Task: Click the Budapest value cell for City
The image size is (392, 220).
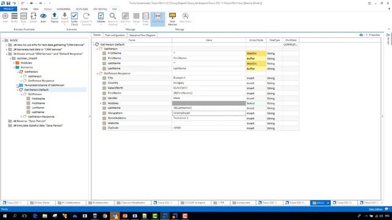Action: (x=209, y=78)
